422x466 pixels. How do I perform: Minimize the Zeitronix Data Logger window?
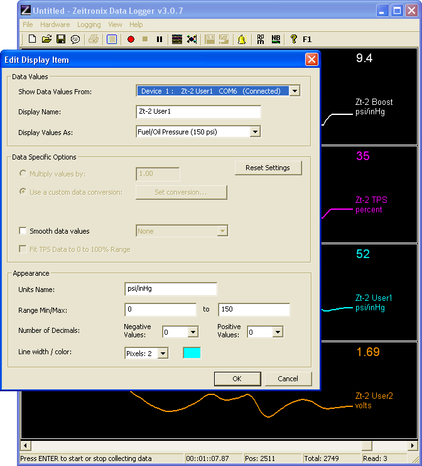(382, 11)
